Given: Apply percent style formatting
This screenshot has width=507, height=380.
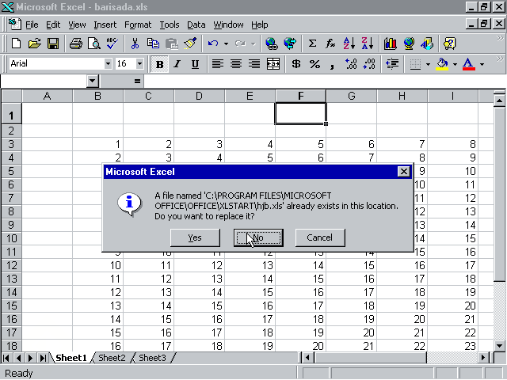Looking at the screenshot, I should [314, 63].
